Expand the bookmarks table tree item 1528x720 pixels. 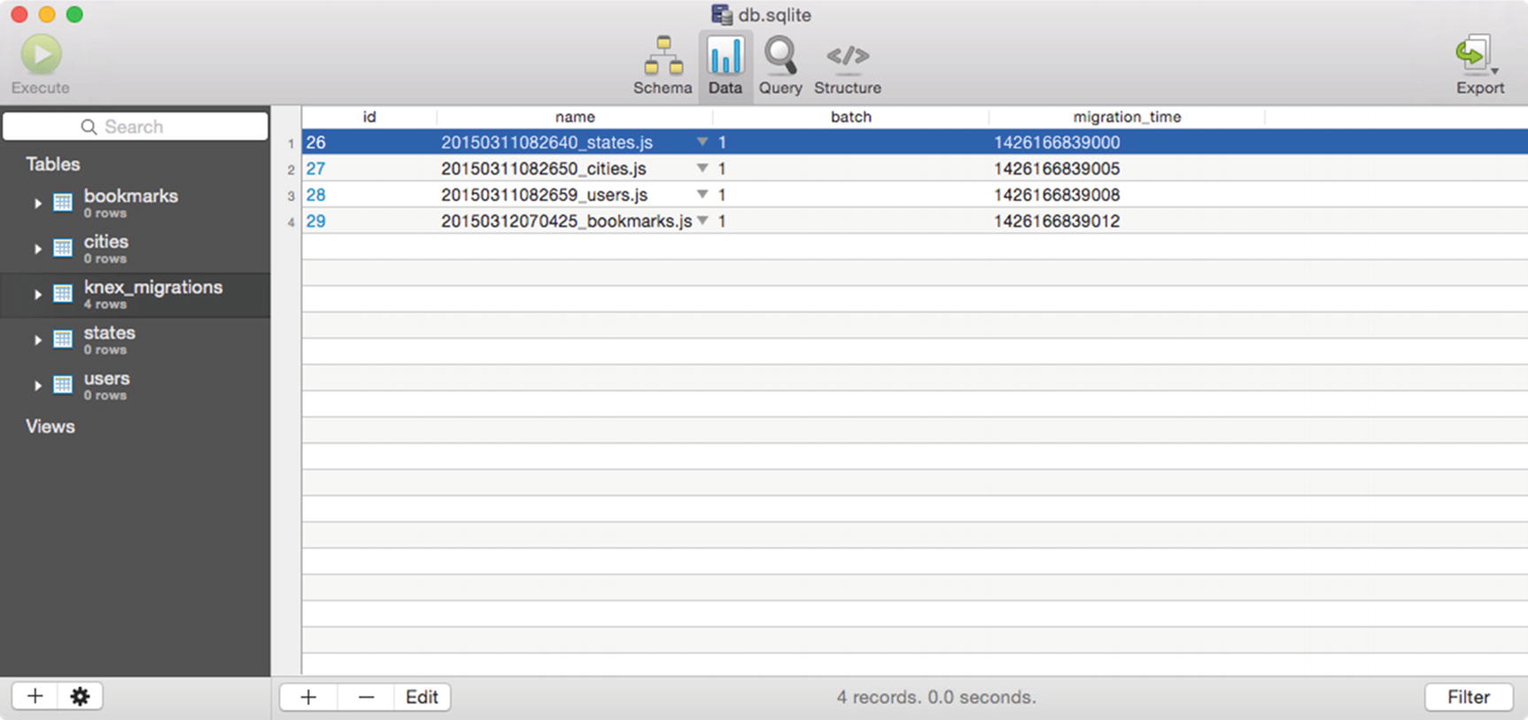pos(37,204)
